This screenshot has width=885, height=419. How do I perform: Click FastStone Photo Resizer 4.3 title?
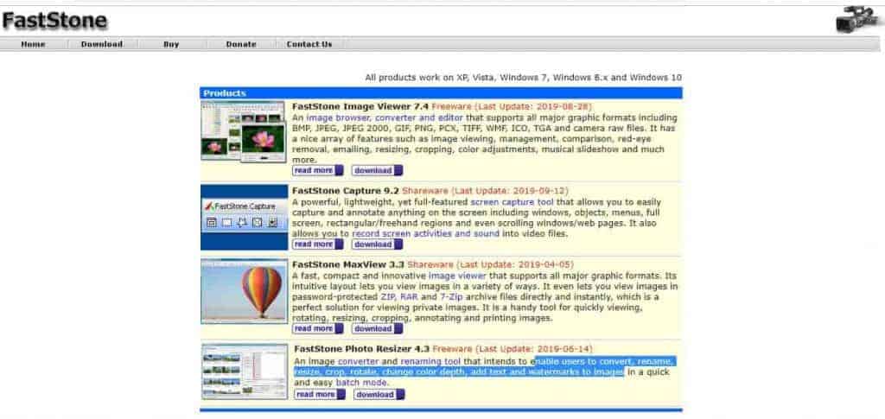(362, 349)
